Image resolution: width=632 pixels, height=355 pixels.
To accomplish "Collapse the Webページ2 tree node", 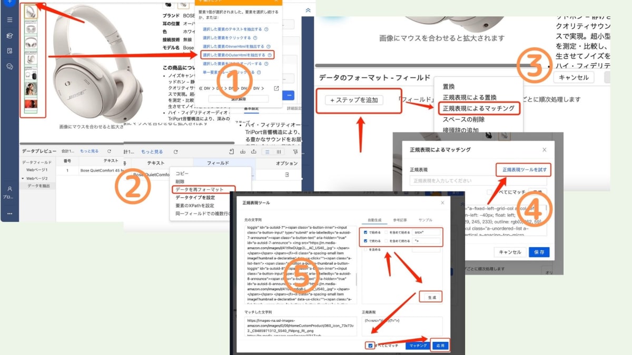I will 23,178.
